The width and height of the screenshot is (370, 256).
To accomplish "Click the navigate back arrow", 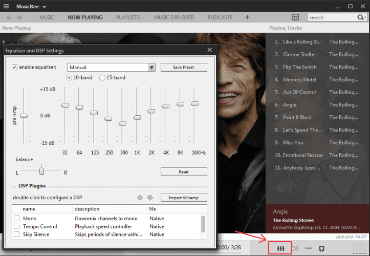I will tap(9, 17).
